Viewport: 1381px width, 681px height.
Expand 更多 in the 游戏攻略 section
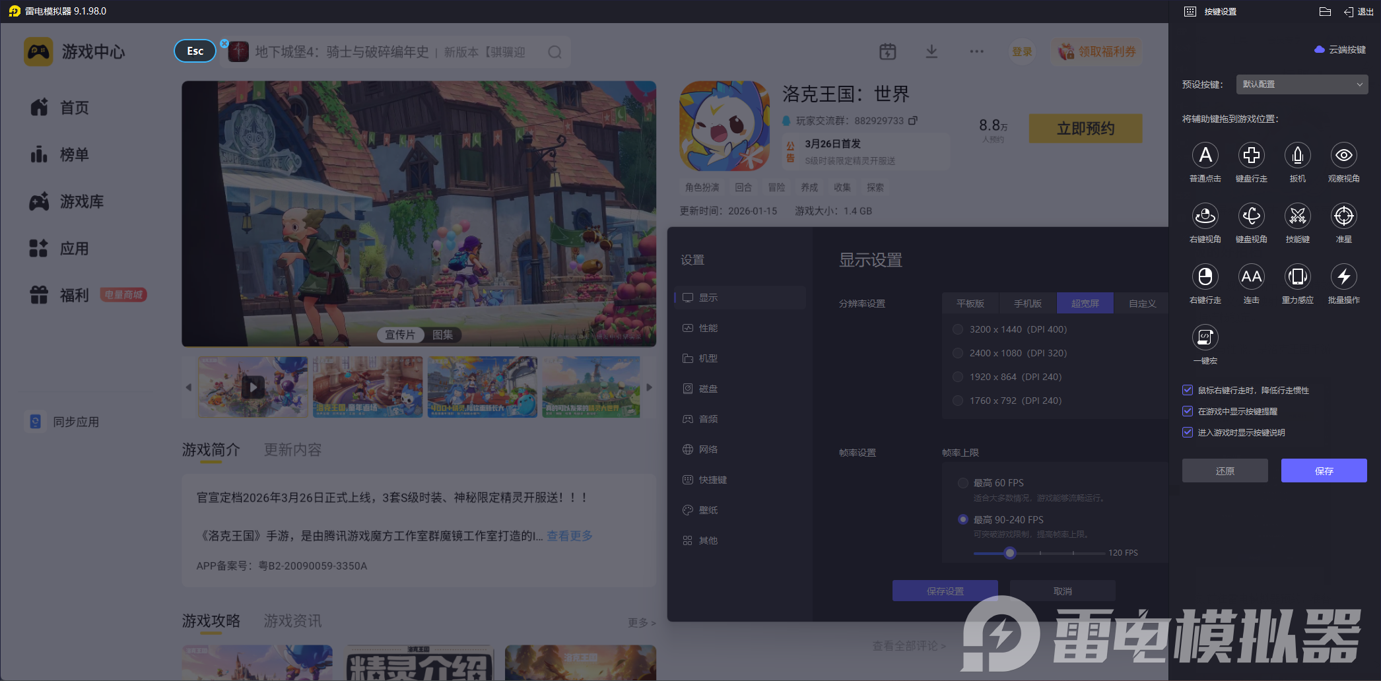point(641,623)
